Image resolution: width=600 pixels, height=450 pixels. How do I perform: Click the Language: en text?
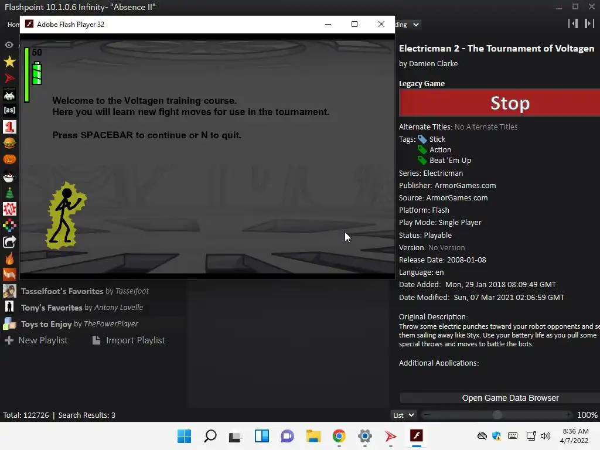click(421, 272)
